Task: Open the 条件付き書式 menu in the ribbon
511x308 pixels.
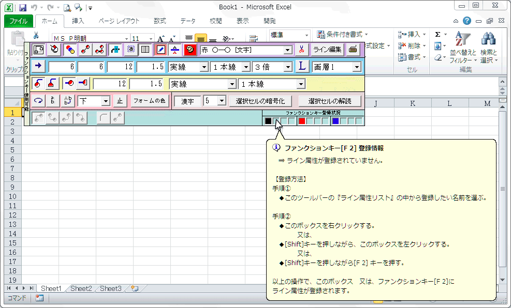Action: 343,35
